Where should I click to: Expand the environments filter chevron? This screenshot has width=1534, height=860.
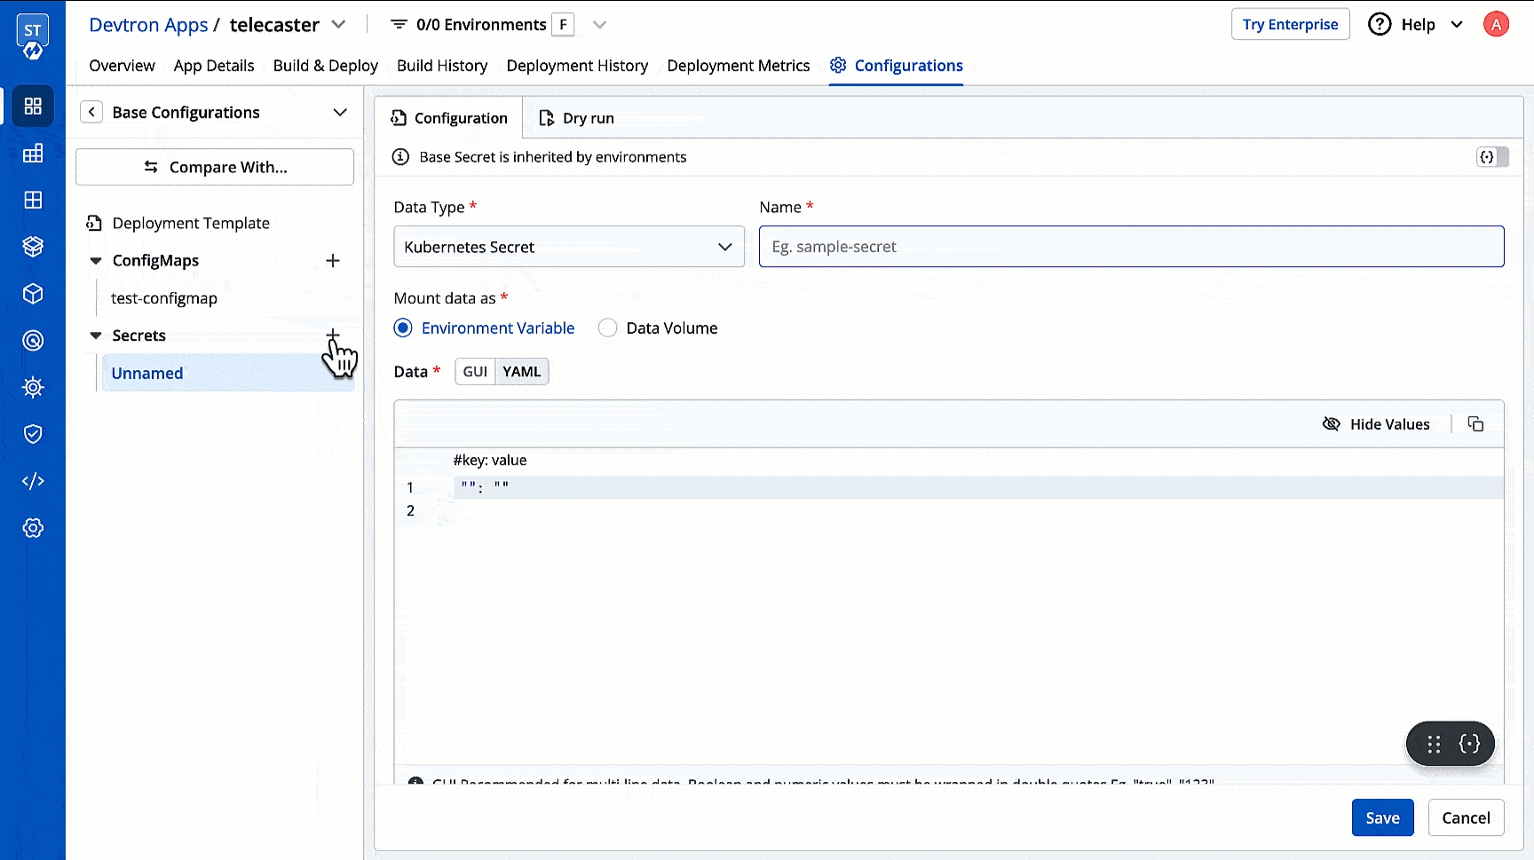tap(600, 25)
